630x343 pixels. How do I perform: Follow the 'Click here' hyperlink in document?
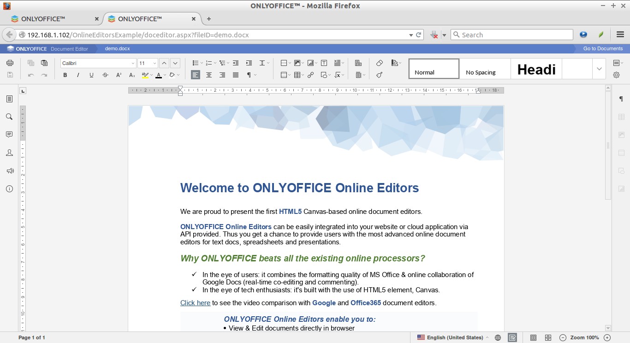pyautogui.click(x=195, y=303)
